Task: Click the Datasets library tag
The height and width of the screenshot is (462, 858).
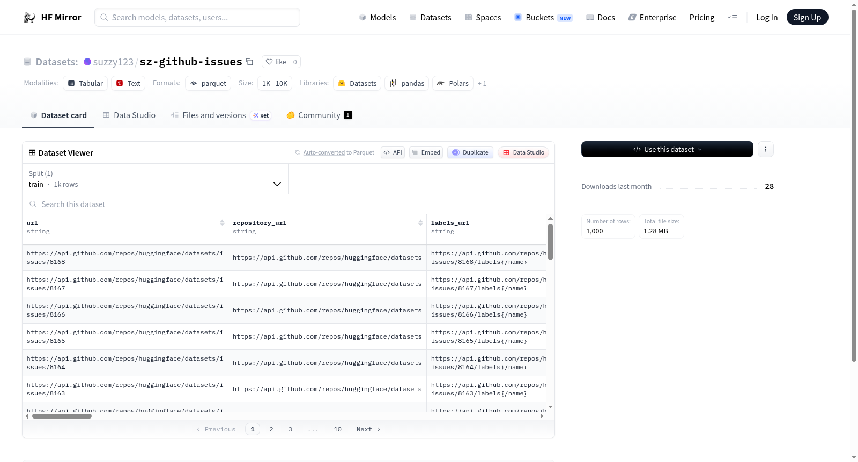Action: coord(357,83)
